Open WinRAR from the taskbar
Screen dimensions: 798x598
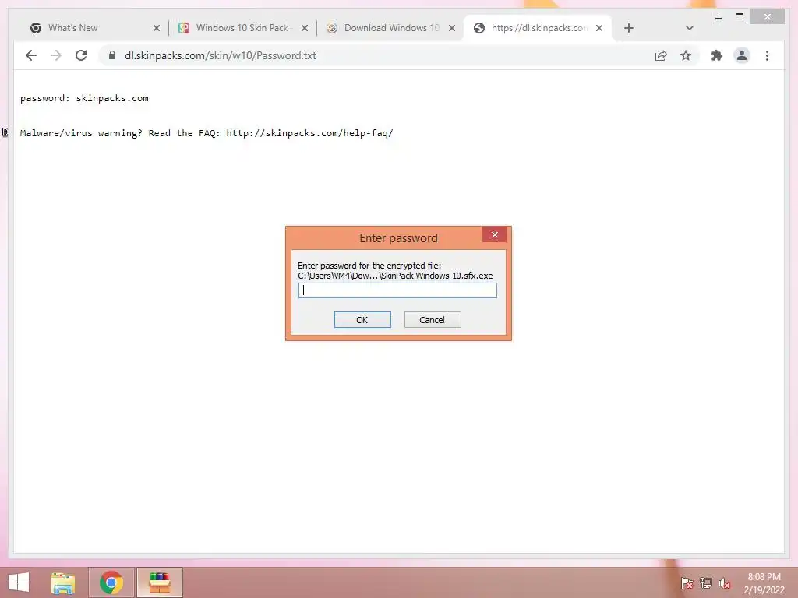[x=159, y=582]
